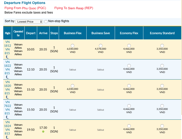Pick Economy Standard for the 19:50 flight

(162, 126)
